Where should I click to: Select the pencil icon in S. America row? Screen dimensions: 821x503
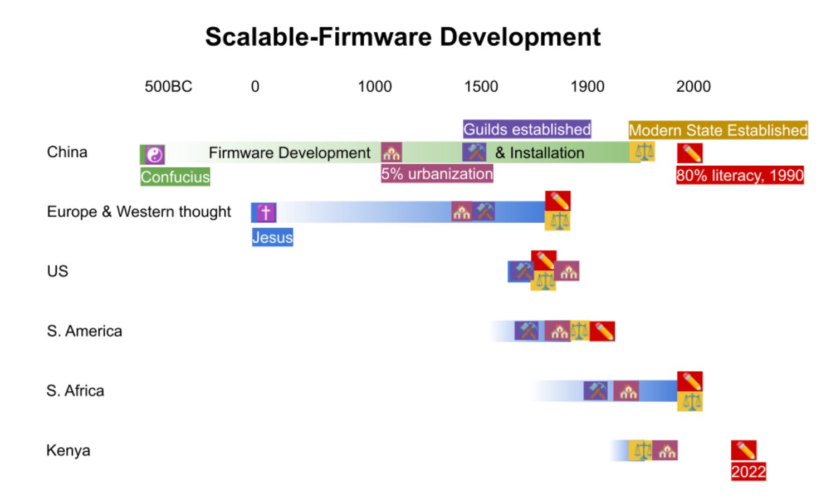[x=602, y=331]
